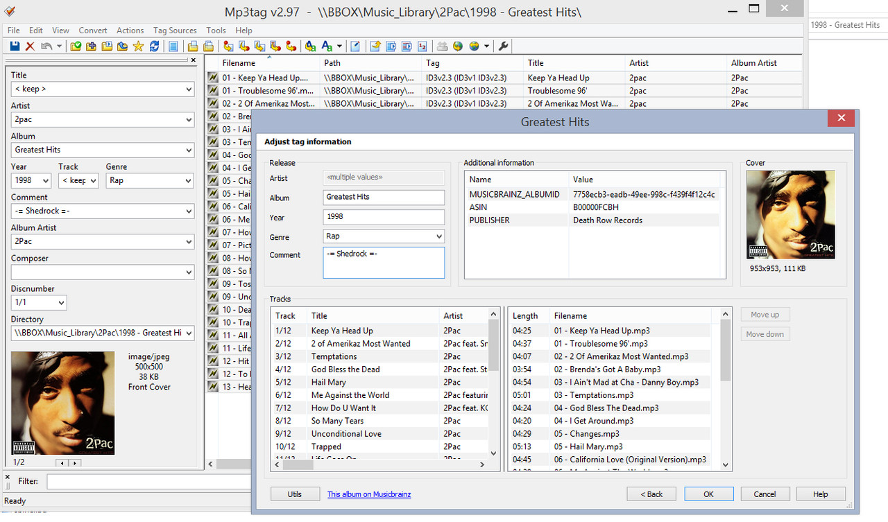Click the Extended Tags icon
This screenshot has height=522, width=888.
(355, 46)
